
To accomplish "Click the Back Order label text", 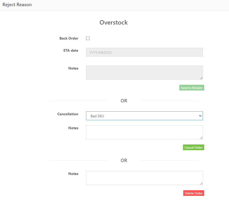I will (x=69, y=39).
